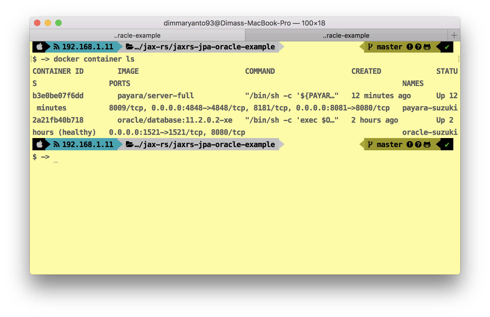Open a new terminal tab with plus button
490x317 pixels.
click(454, 35)
